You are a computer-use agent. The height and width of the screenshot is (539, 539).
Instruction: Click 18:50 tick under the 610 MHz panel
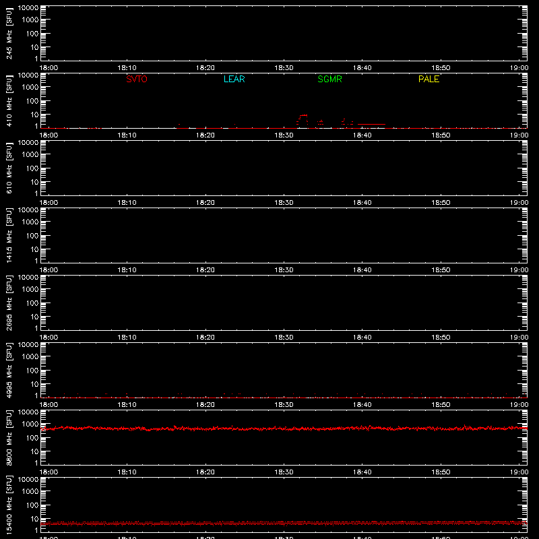[441, 203]
